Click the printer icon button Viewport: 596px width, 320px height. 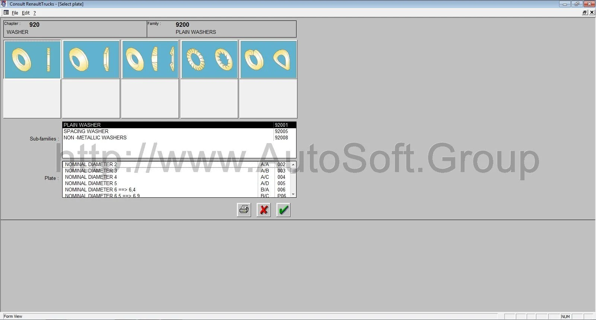(x=244, y=210)
